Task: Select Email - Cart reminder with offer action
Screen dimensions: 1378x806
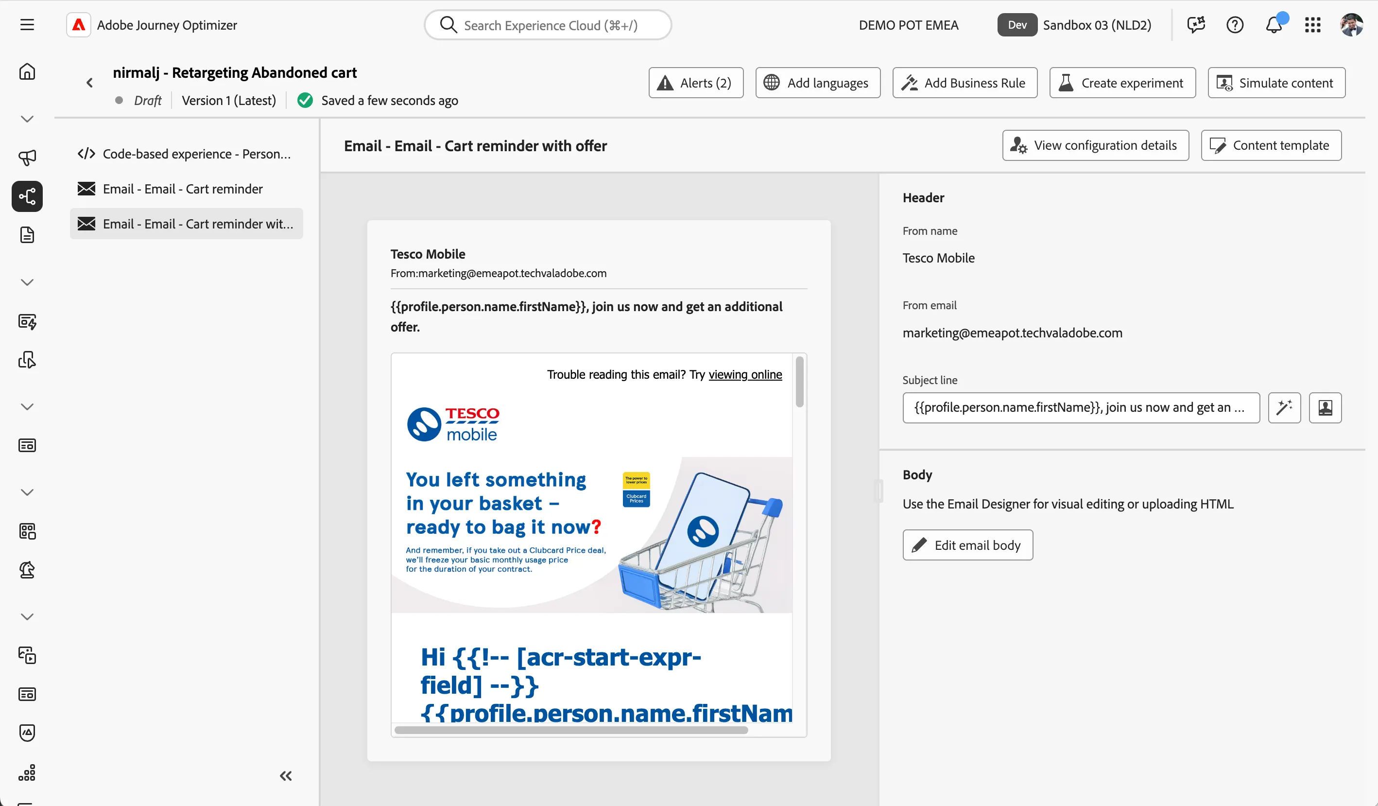Action: (186, 224)
